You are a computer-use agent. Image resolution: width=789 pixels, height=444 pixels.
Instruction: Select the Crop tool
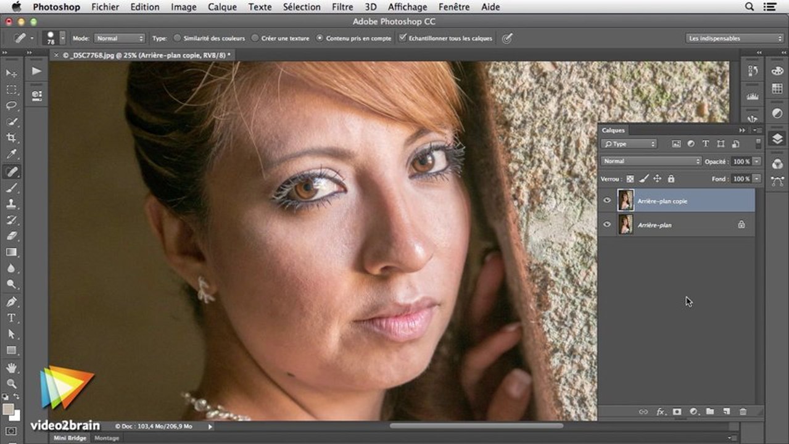[x=12, y=138]
